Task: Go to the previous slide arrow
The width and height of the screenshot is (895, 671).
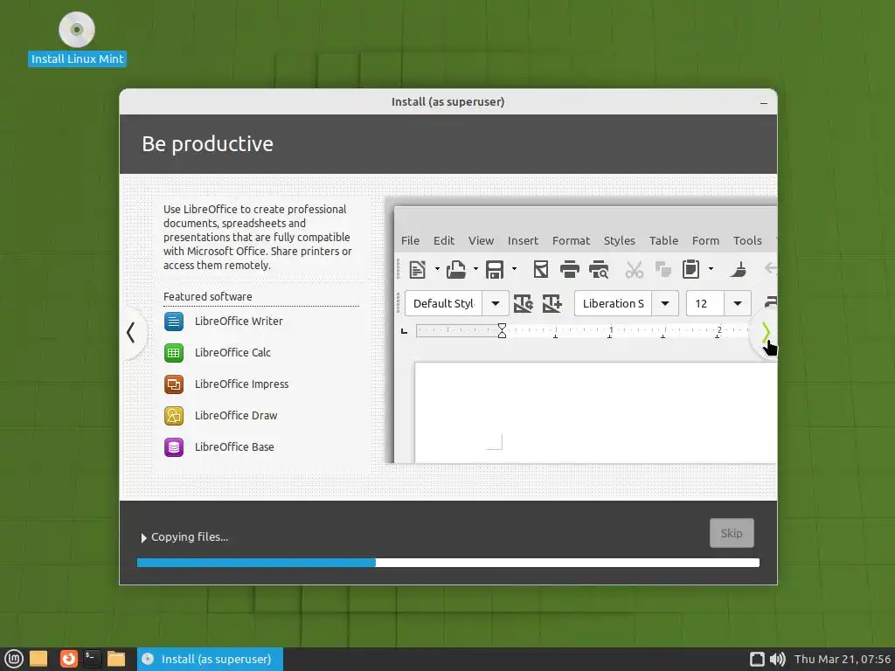Action: (131, 332)
